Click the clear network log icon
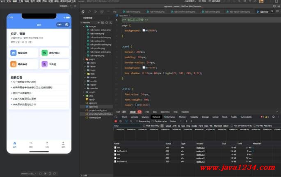Image resolution: width=281 pixels, height=177 pixels. [x=121, y=121]
